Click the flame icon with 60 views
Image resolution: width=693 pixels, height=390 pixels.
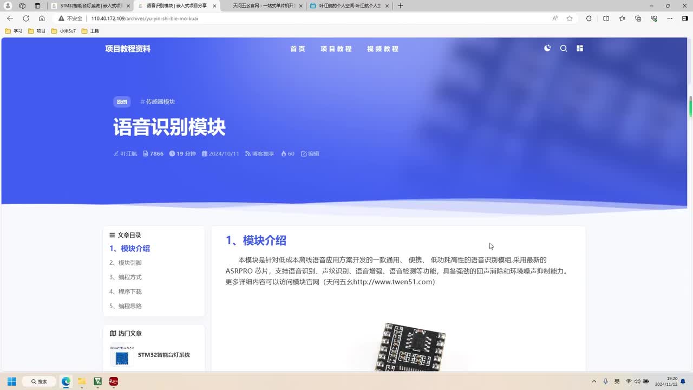pos(287,154)
